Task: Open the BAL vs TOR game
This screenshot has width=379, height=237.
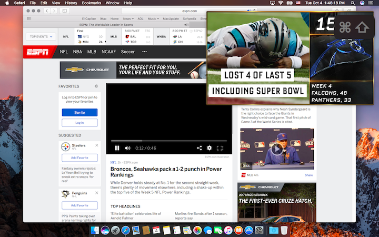Action: tap(137, 36)
